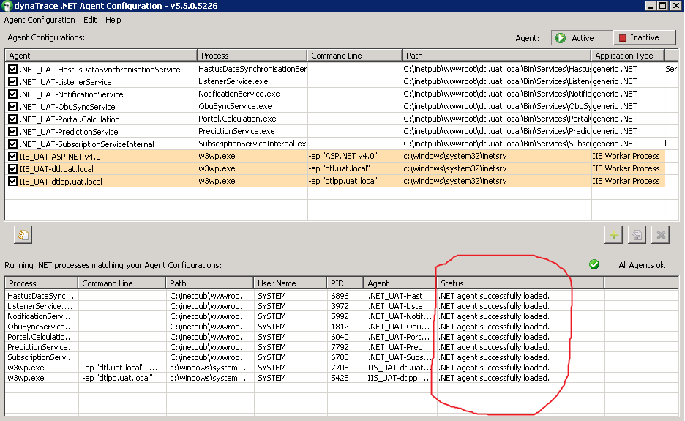Click the copy agent configuration icon
The height and width of the screenshot is (421, 685).
coord(637,235)
